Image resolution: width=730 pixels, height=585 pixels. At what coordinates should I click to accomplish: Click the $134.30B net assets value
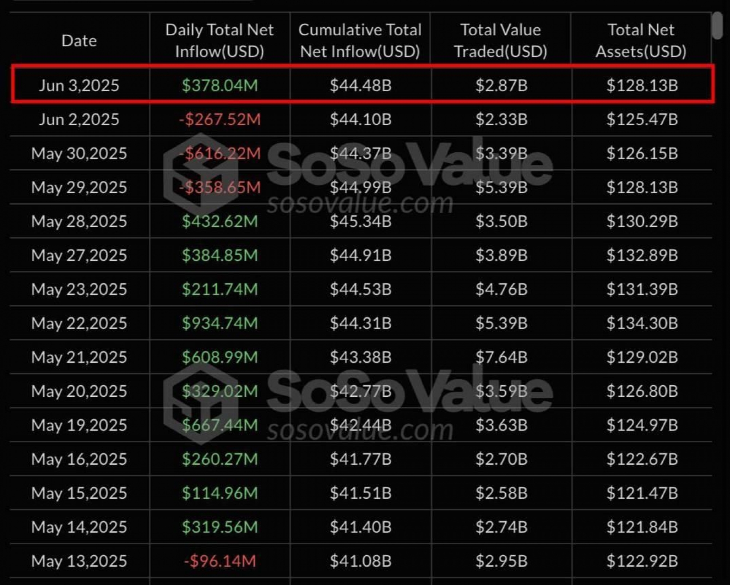click(x=642, y=323)
